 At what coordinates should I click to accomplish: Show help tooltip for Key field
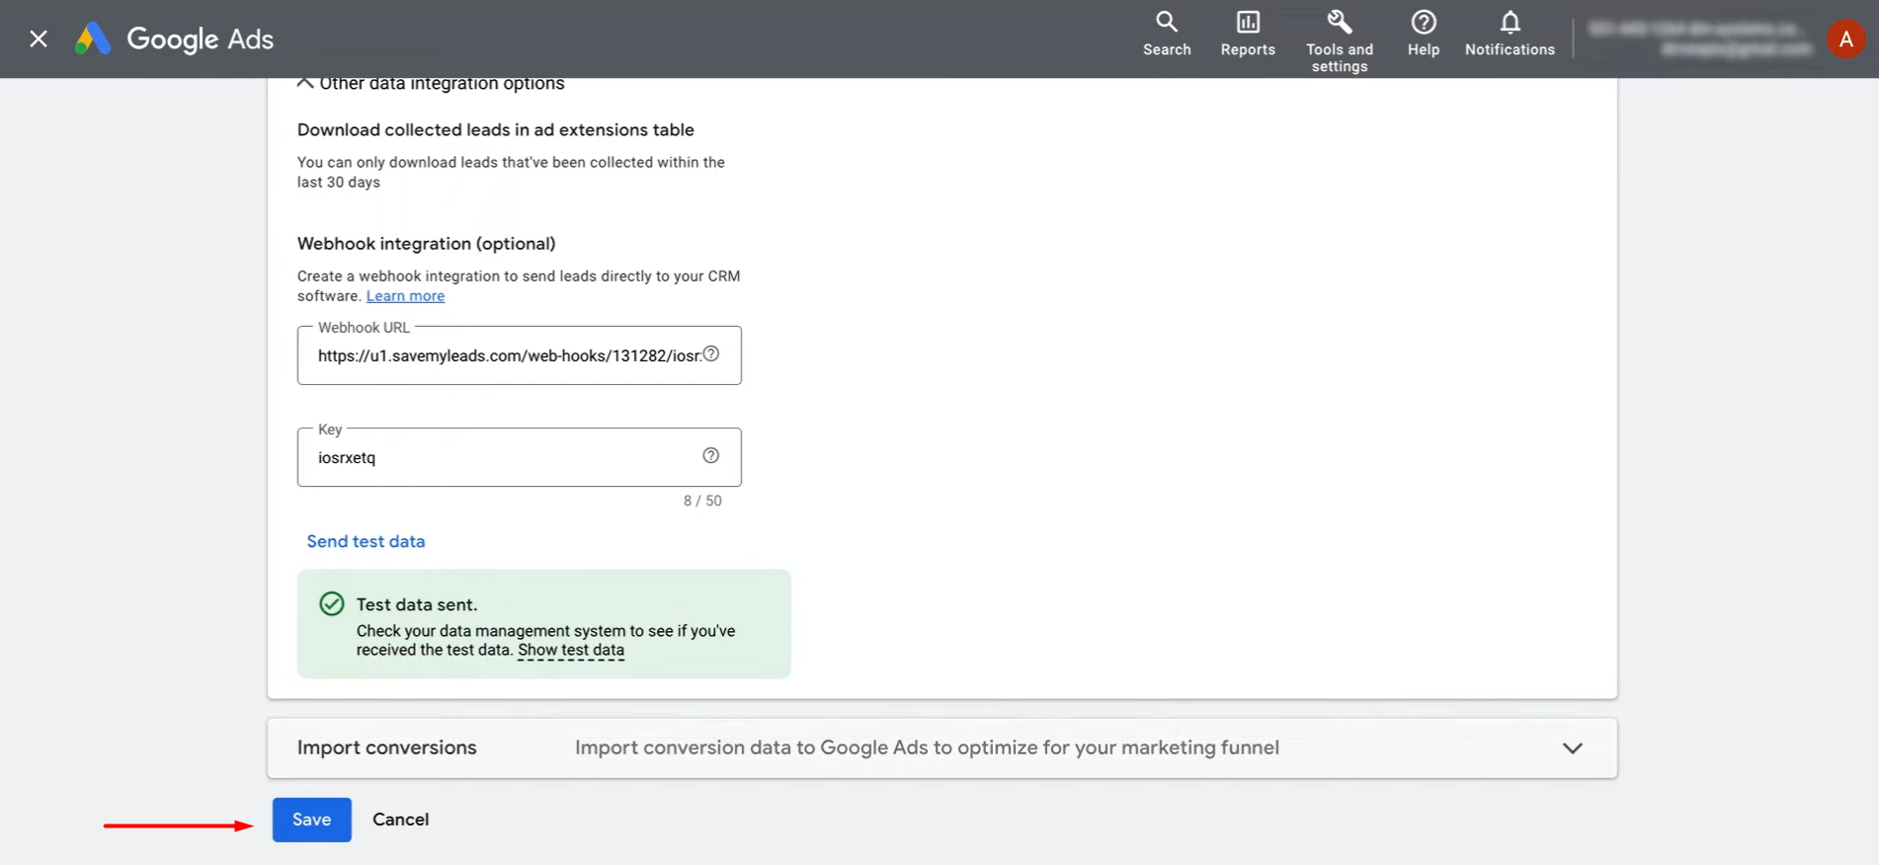coord(711,455)
